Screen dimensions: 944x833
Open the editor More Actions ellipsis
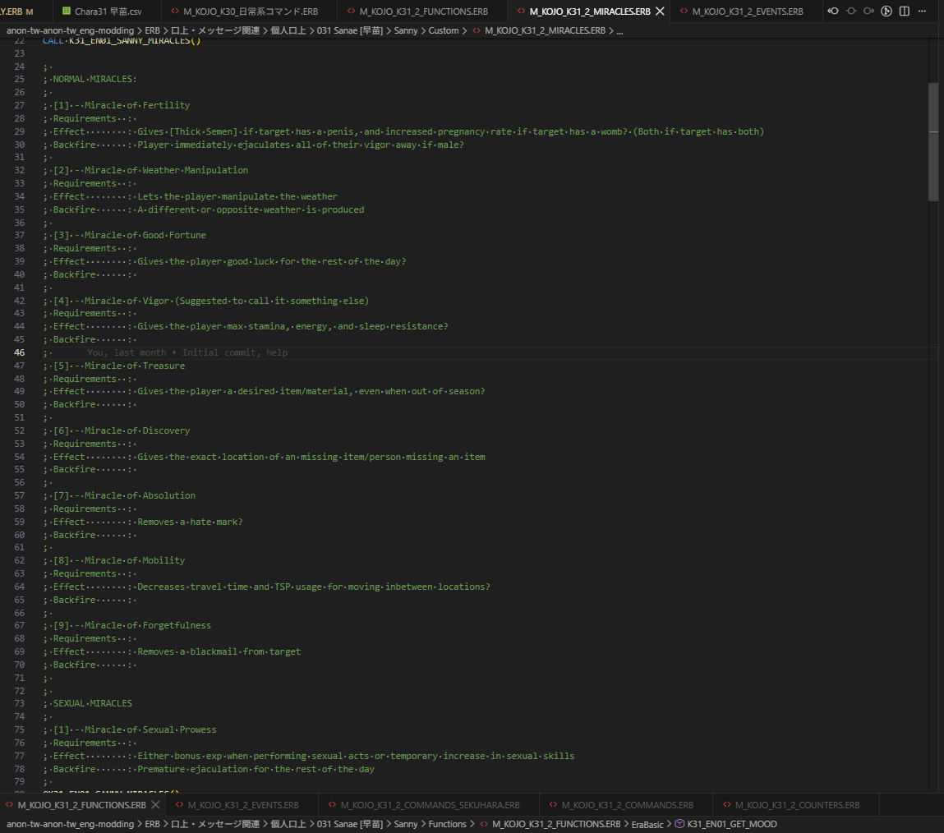(922, 12)
